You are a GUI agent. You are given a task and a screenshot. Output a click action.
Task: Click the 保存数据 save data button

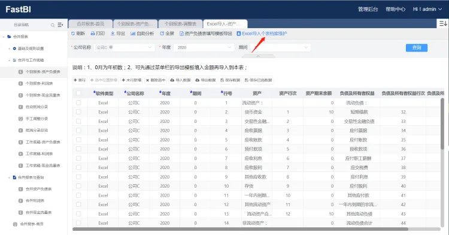tap(230, 80)
